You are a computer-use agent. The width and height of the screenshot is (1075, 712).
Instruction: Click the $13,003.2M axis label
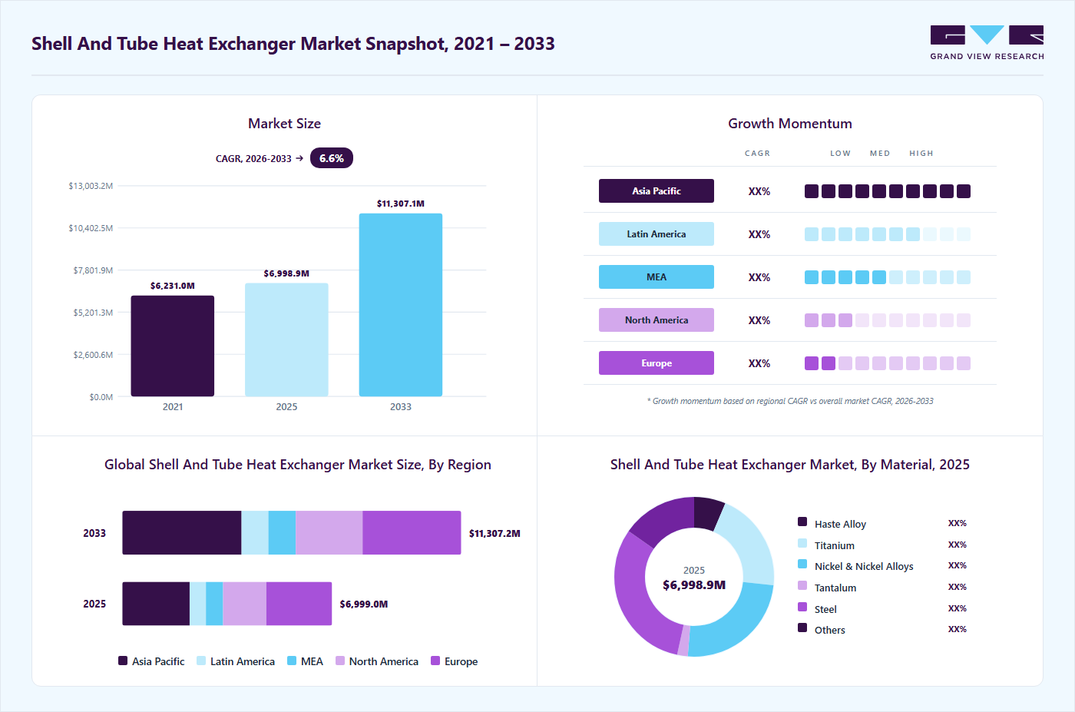91,186
